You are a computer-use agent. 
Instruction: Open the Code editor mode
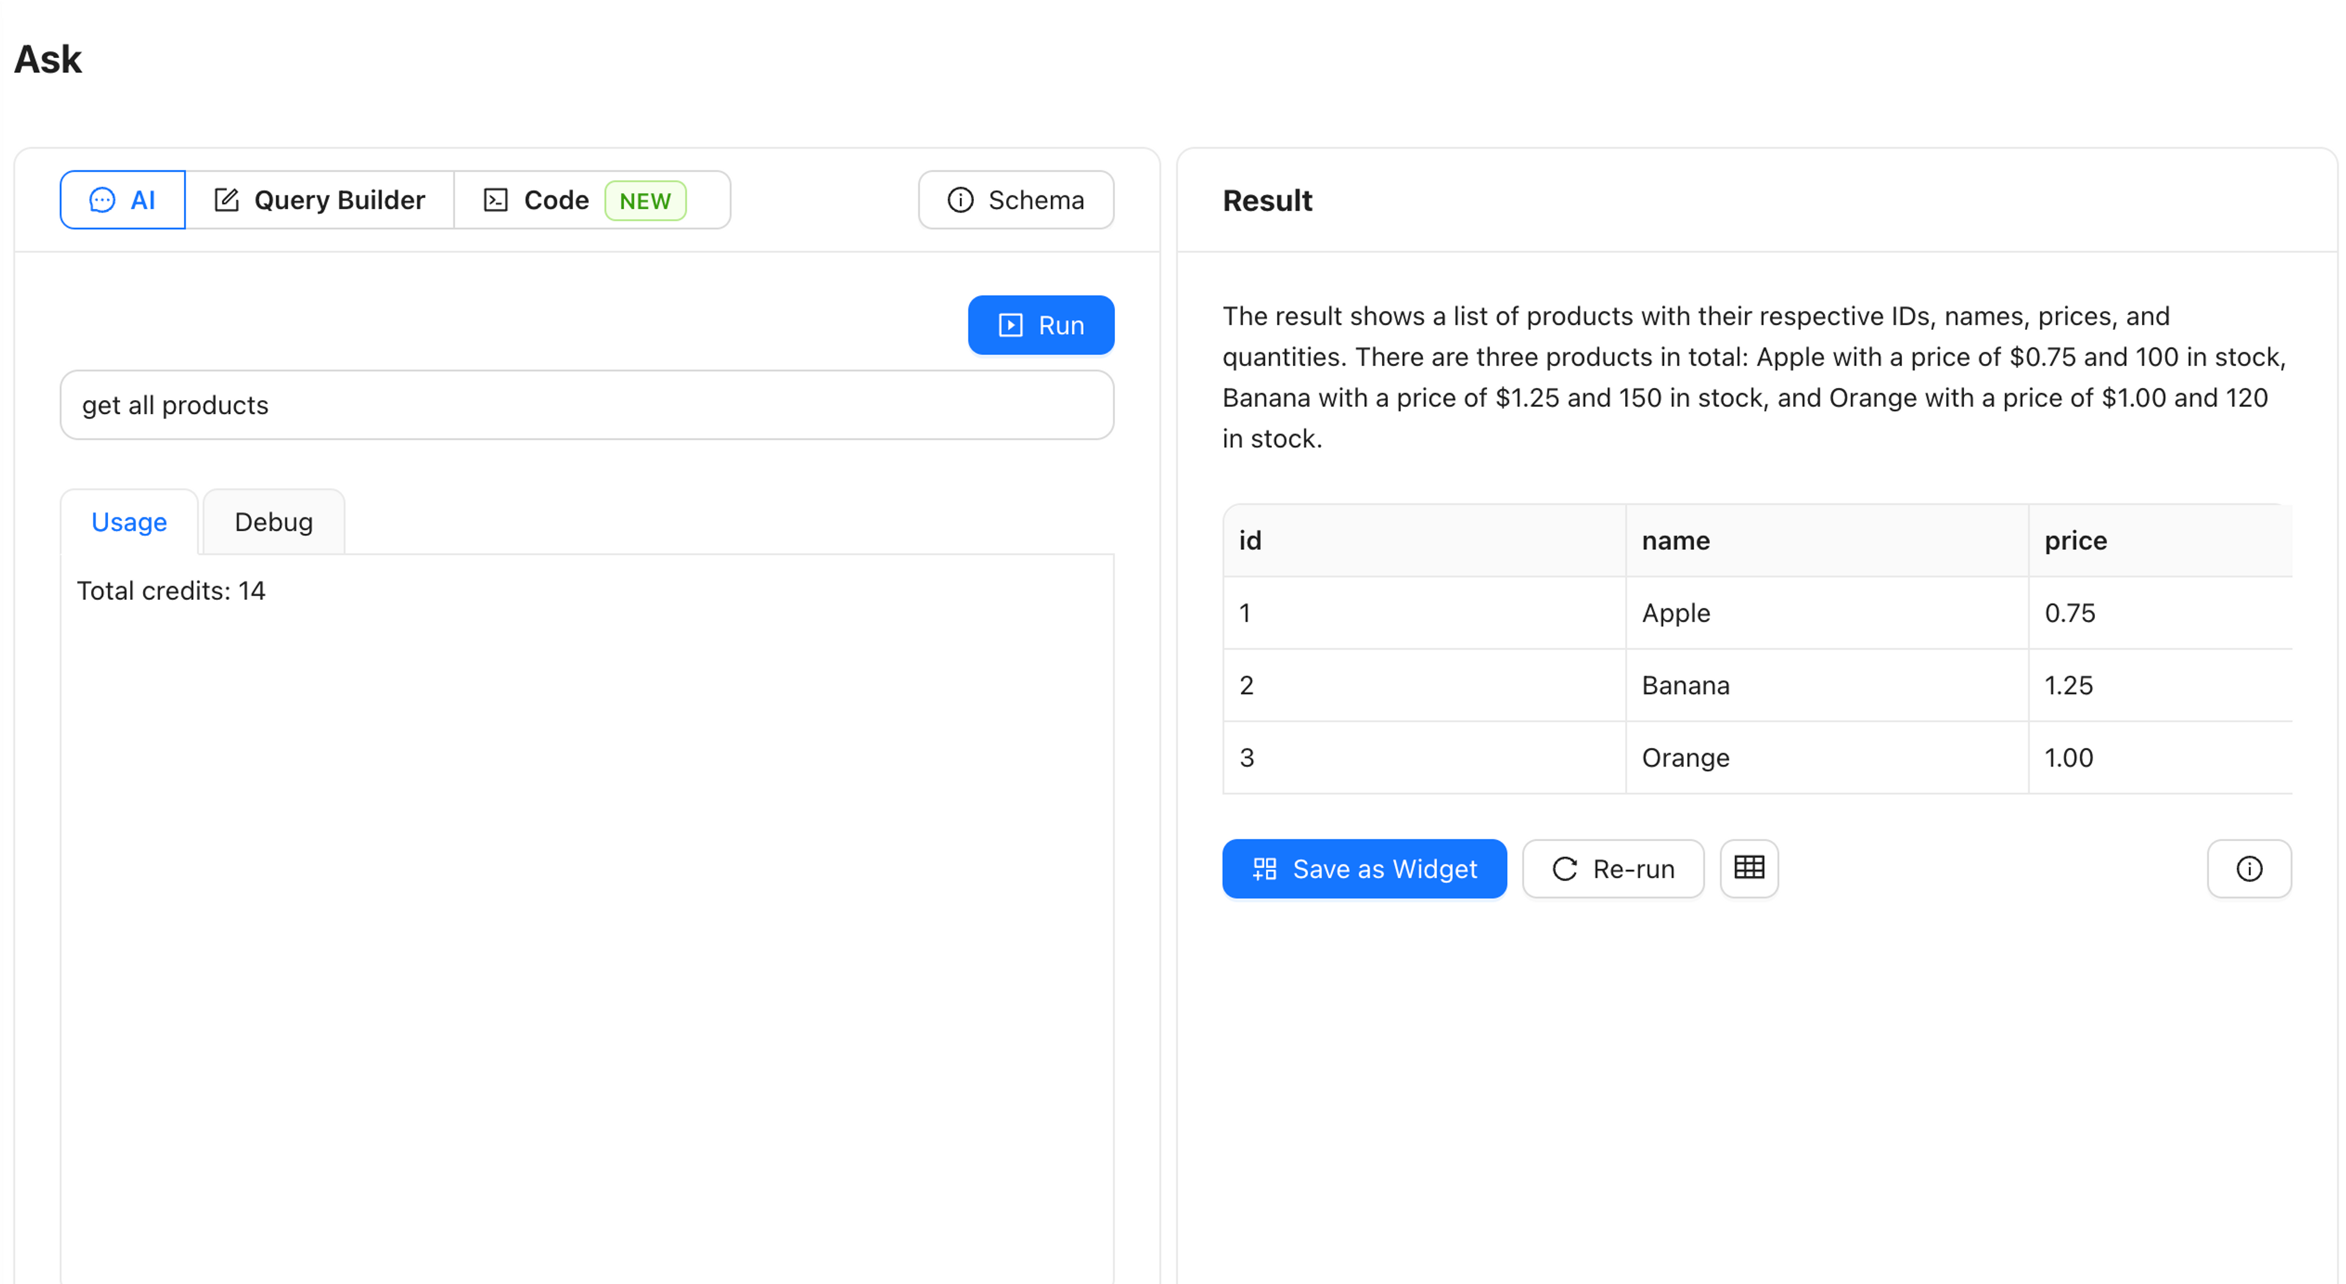click(538, 199)
